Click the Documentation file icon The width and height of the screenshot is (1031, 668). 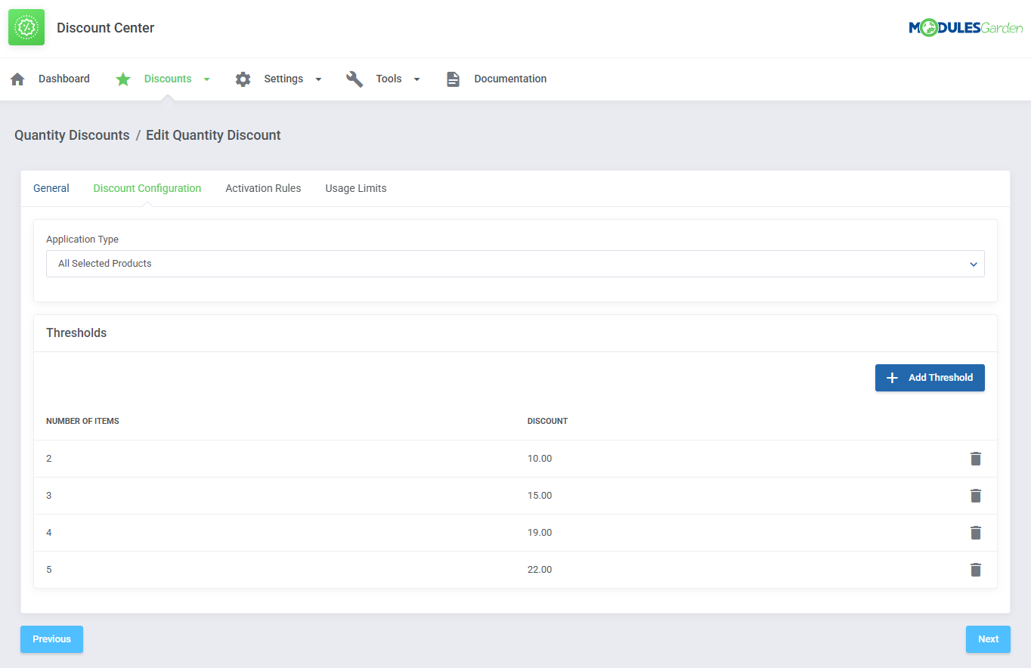tap(453, 79)
